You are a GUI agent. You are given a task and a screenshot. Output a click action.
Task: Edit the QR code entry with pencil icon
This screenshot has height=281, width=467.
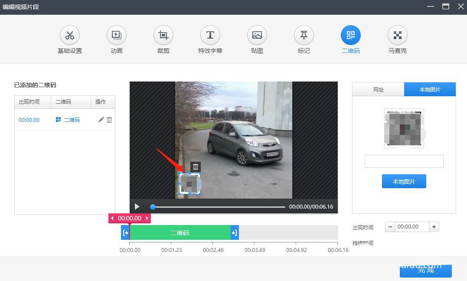coord(101,120)
